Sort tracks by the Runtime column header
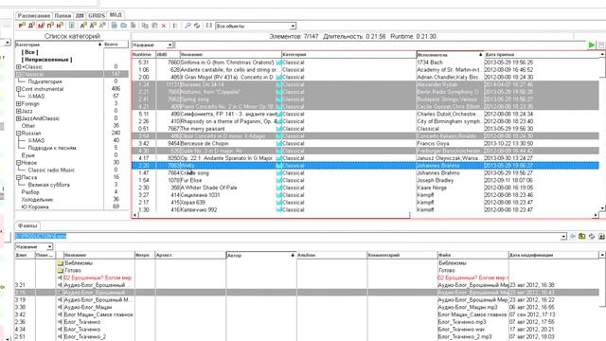 [143, 55]
